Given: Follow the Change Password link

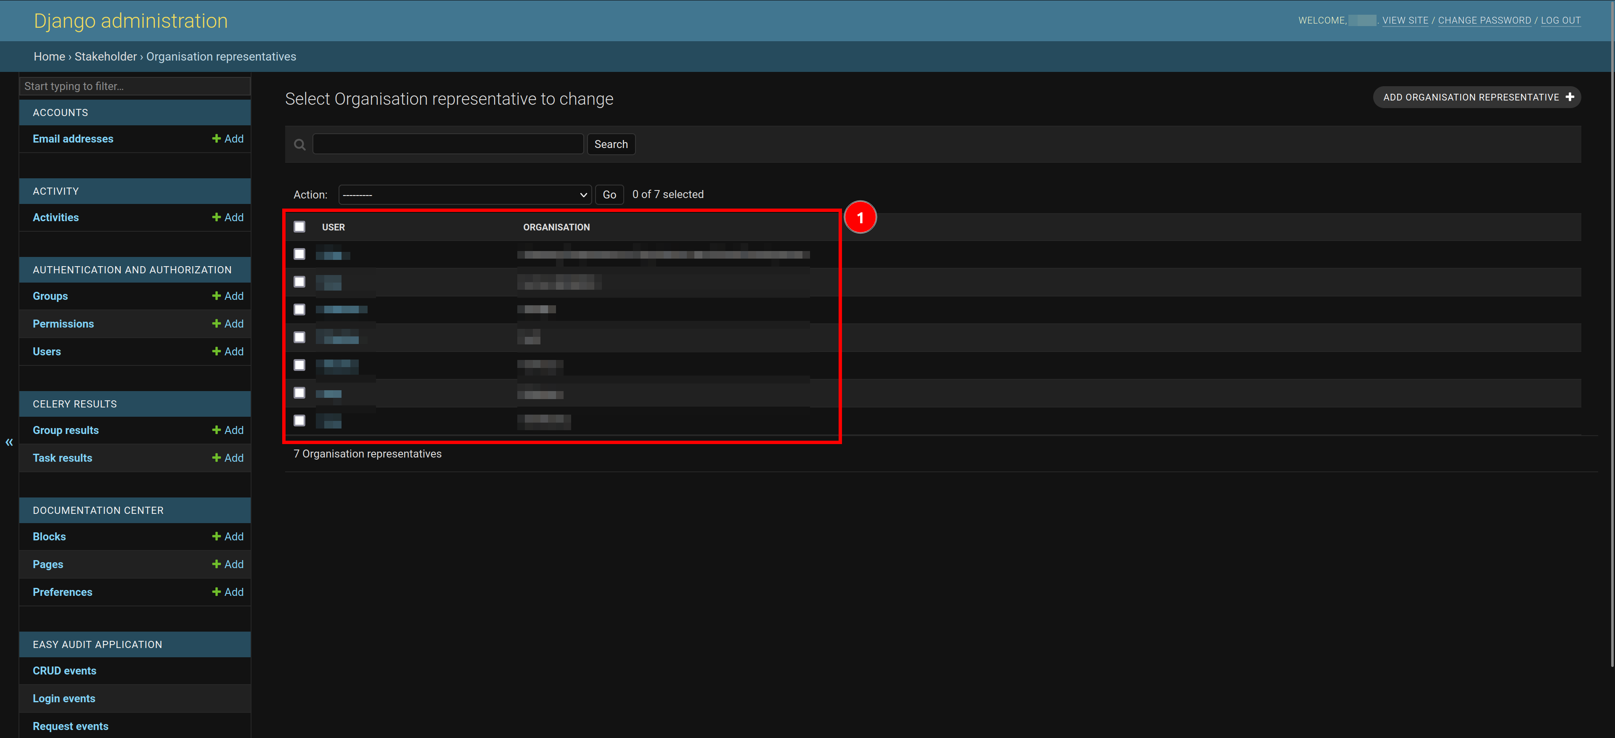Looking at the screenshot, I should point(1484,21).
